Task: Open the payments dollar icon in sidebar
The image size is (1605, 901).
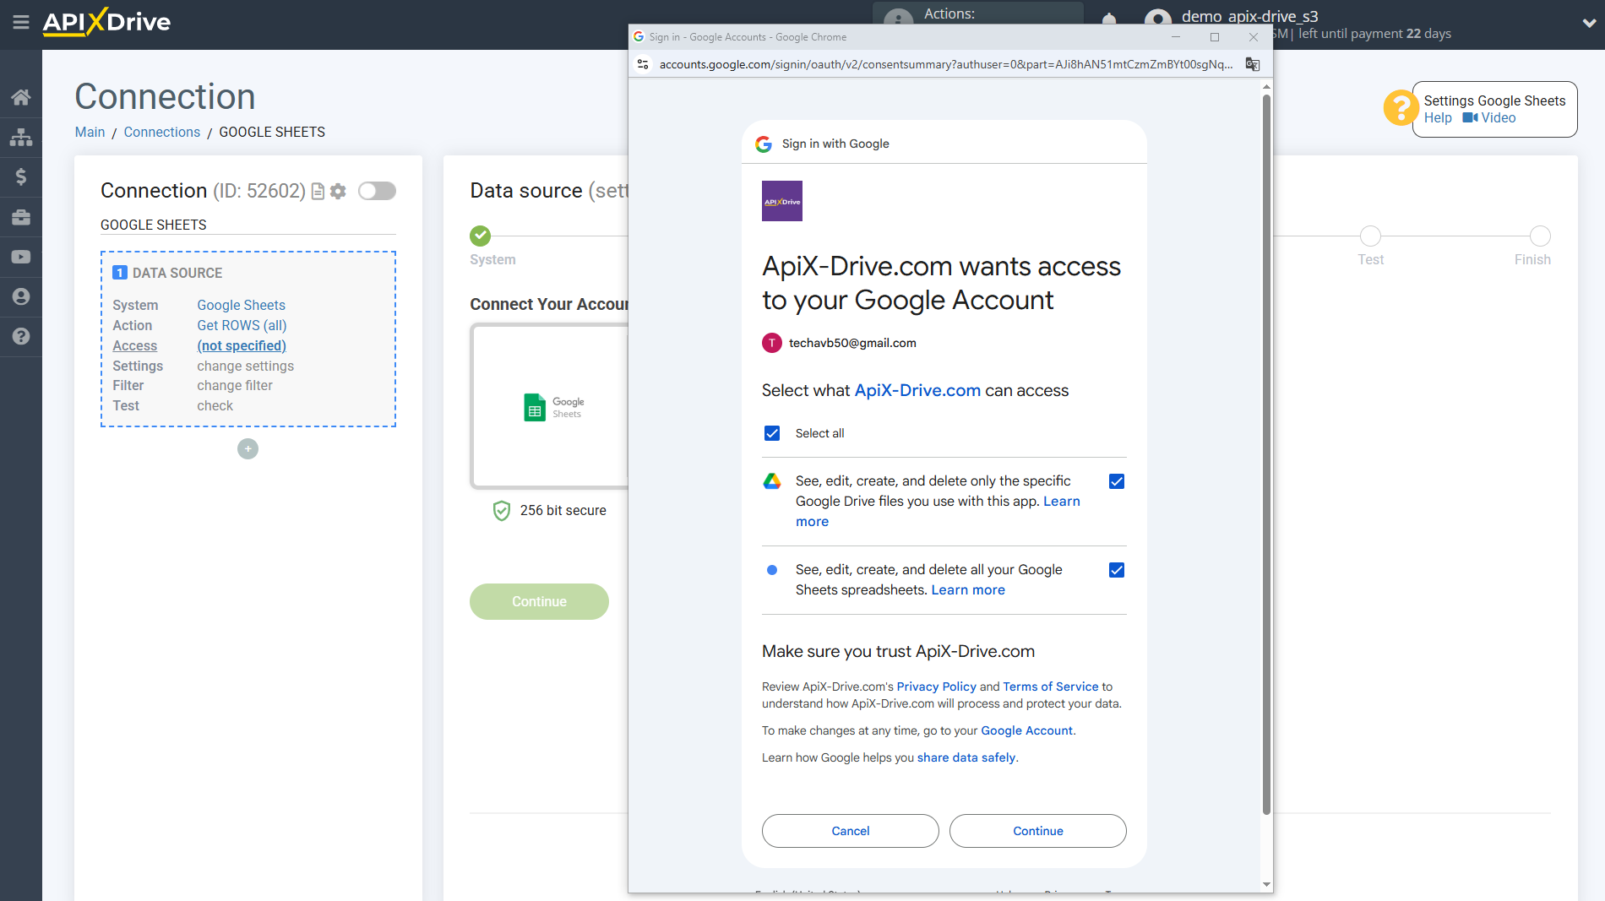Action: [21, 176]
